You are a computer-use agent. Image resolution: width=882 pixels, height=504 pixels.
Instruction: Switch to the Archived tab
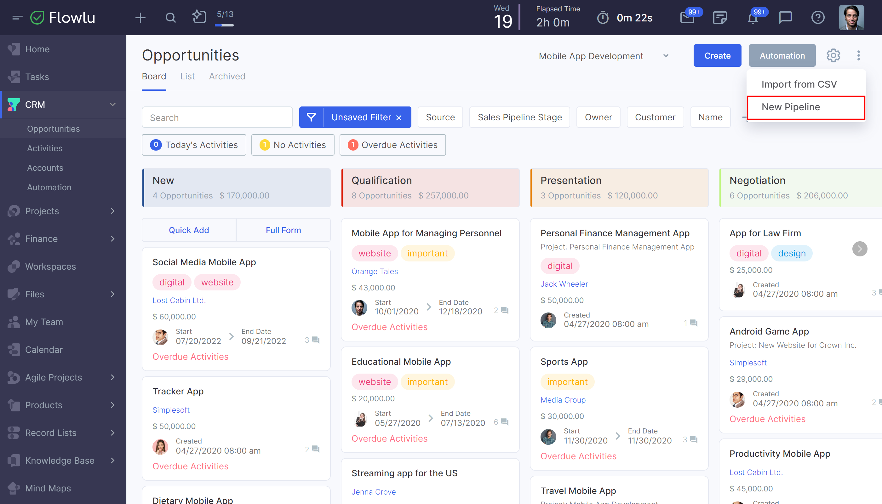pyautogui.click(x=227, y=76)
